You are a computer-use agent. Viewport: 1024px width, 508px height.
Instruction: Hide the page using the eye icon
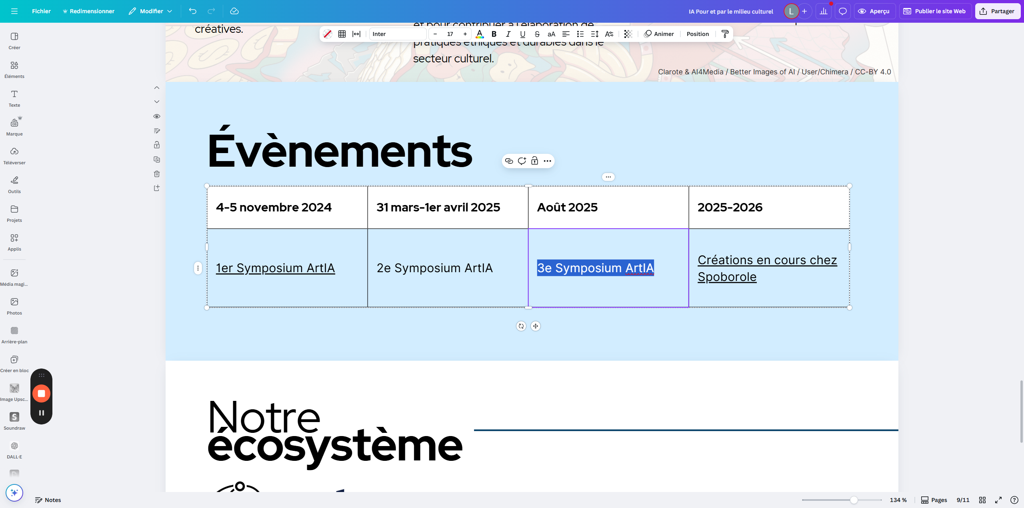(156, 116)
